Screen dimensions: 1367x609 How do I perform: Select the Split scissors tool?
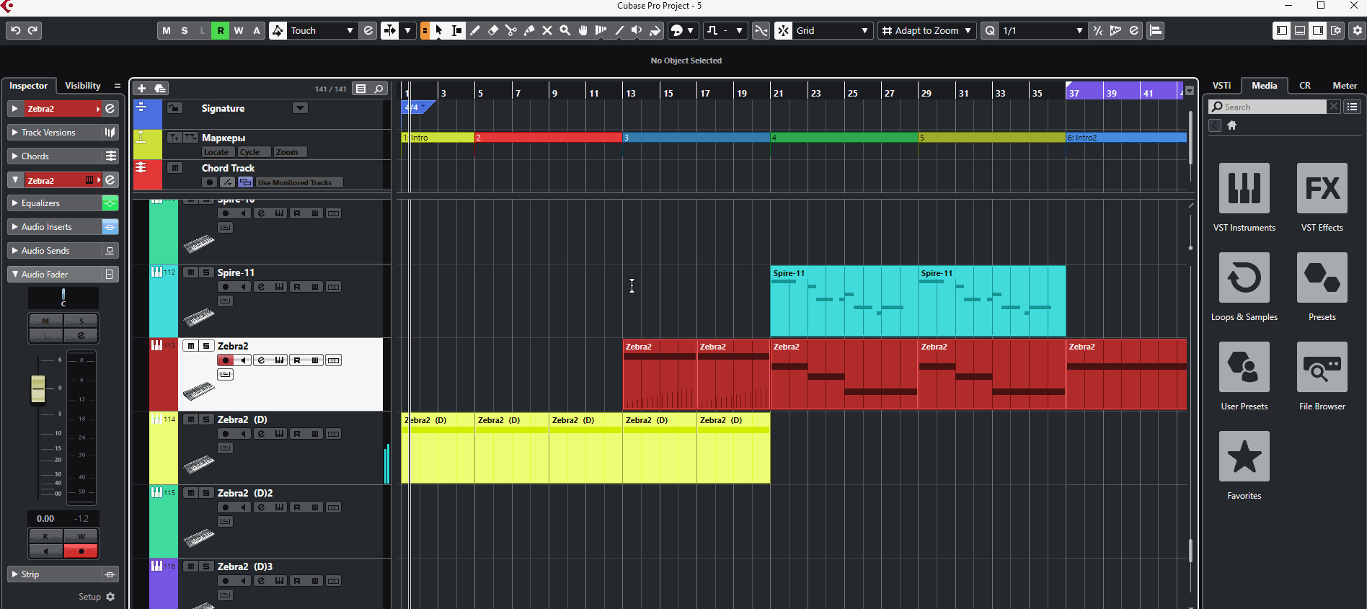(511, 30)
